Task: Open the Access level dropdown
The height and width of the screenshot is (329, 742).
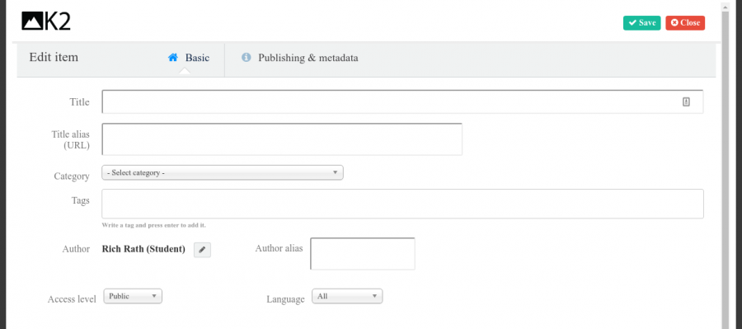Action: [x=133, y=296]
